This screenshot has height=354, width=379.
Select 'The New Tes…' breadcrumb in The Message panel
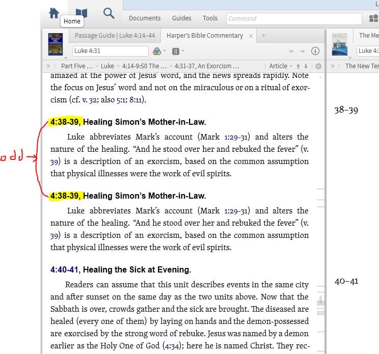362,66
